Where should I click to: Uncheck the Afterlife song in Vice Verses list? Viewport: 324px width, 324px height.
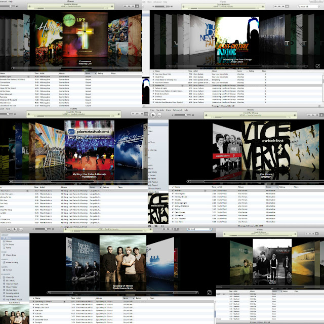tap(173, 190)
